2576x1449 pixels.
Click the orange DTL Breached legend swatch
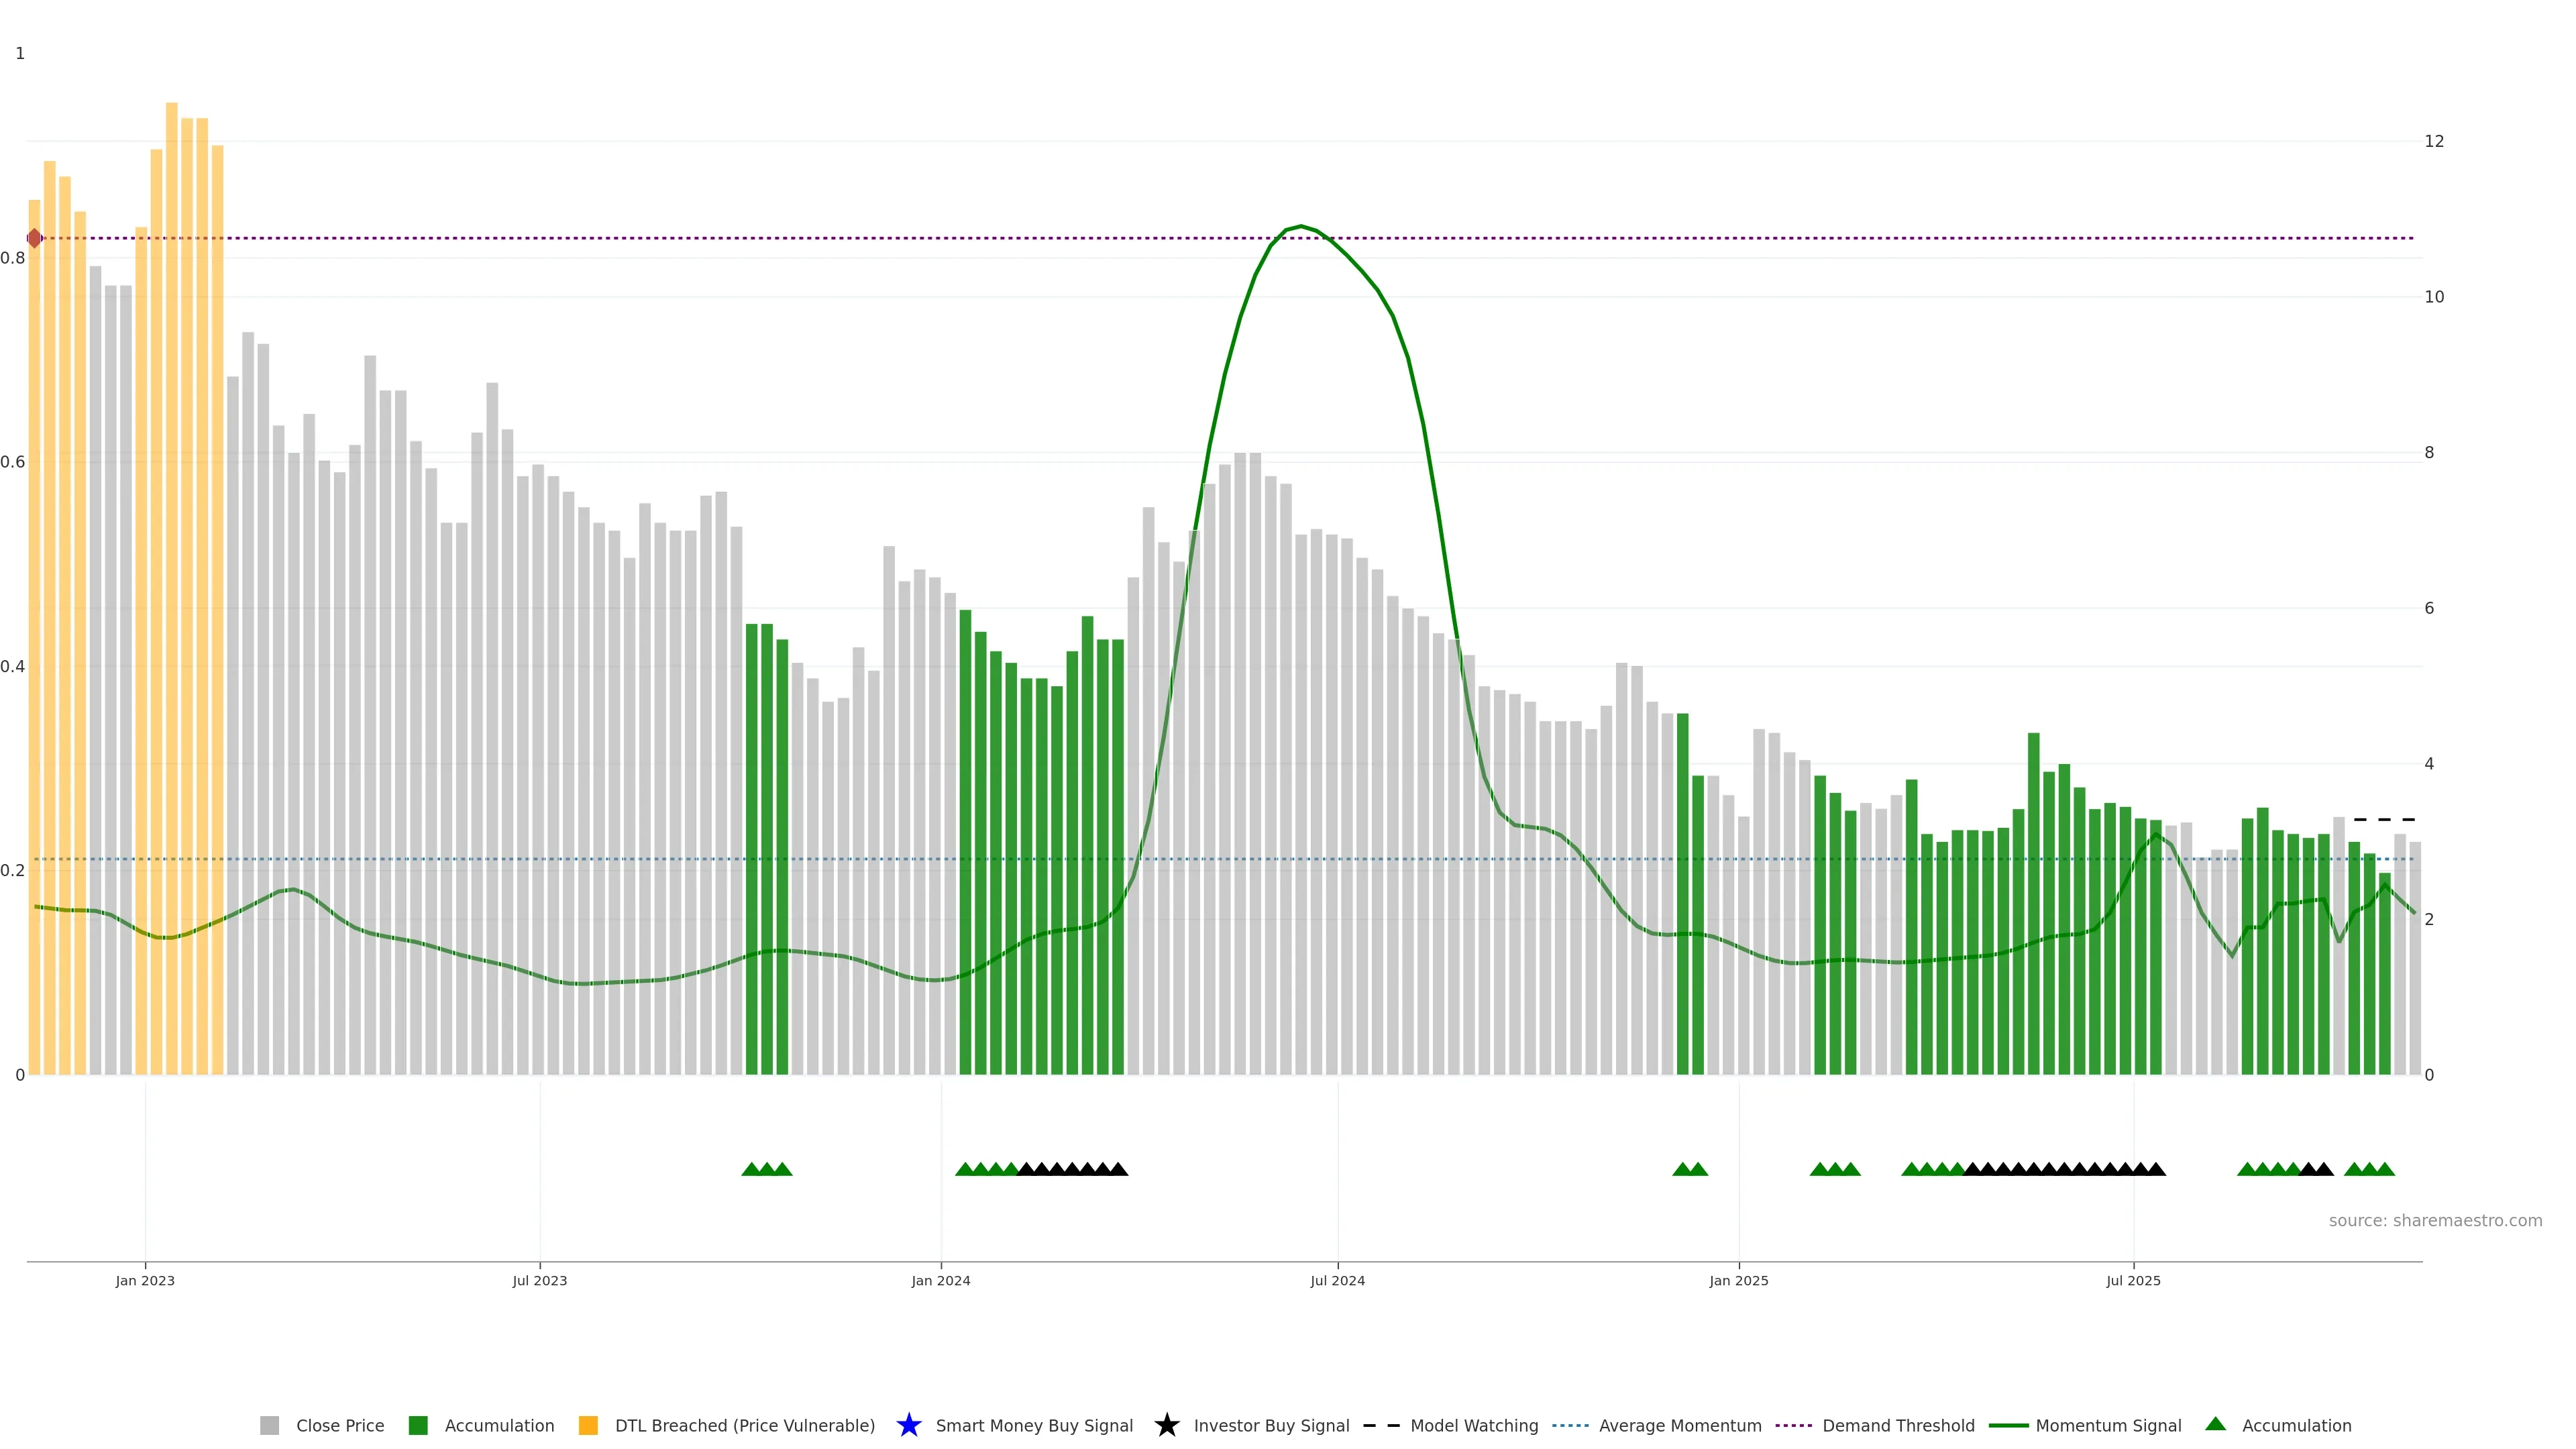588,1425
